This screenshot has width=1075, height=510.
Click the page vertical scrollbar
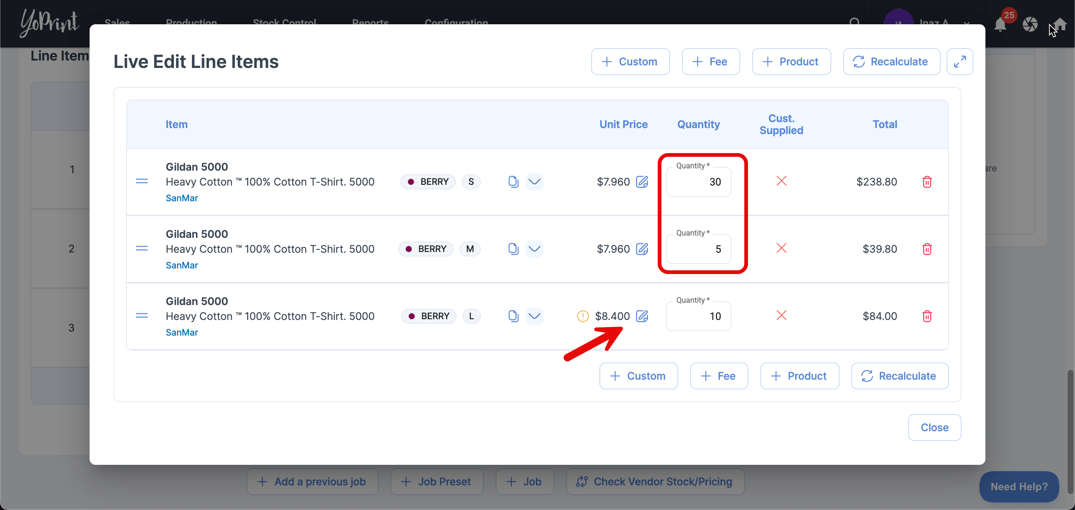[x=1071, y=431]
